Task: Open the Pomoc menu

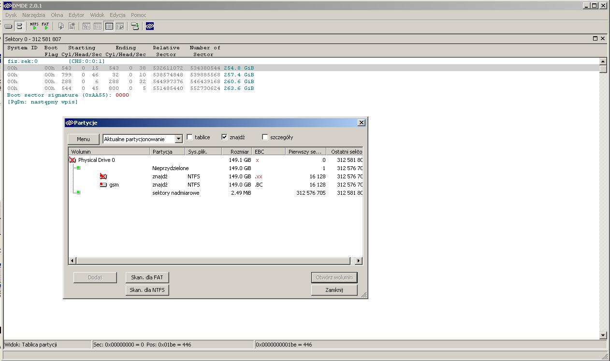Action: click(139, 15)
